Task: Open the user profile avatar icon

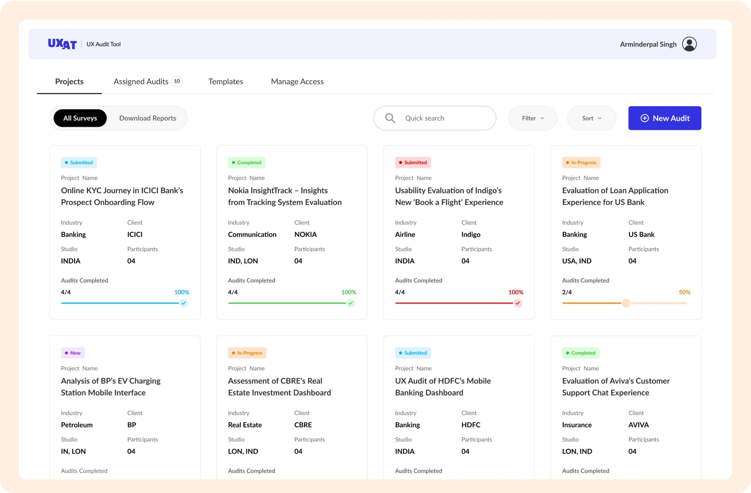Action: [689, 44]
